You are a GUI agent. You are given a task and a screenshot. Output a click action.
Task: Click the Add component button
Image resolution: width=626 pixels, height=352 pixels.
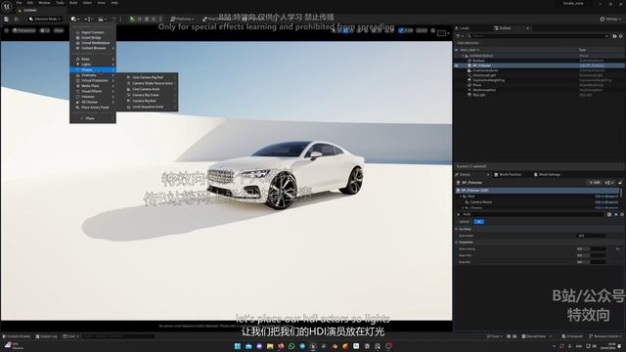594,183
